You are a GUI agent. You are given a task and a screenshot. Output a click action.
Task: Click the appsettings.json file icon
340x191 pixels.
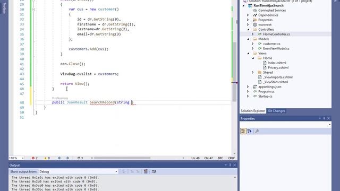(x=255, y=86)
